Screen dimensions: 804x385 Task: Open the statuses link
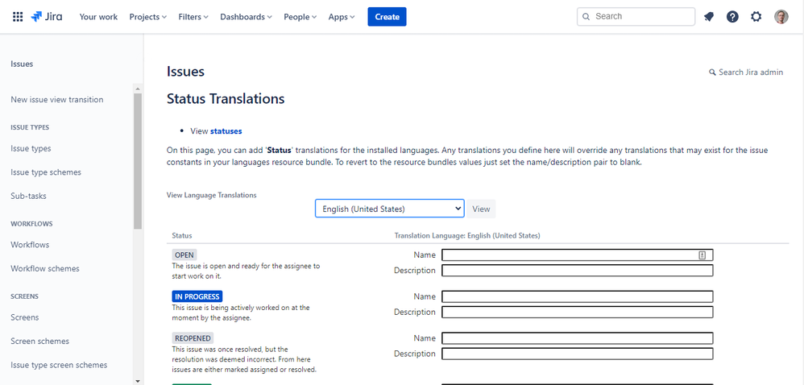point(226,131)
